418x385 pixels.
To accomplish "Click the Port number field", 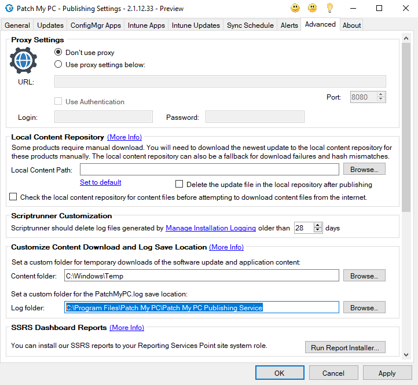I will 364,97.
